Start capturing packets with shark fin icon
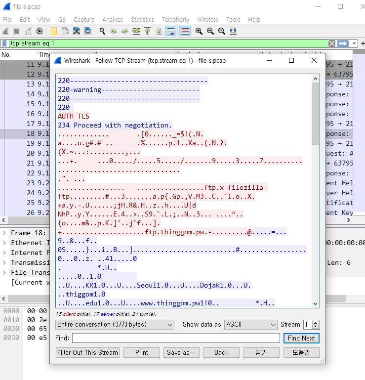The image size is (365, 380). 5,31
